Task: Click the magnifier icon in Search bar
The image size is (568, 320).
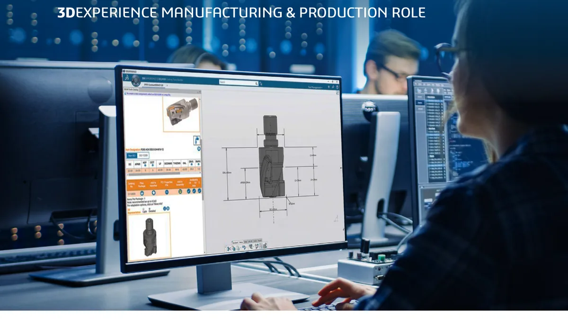Action: 257,83
